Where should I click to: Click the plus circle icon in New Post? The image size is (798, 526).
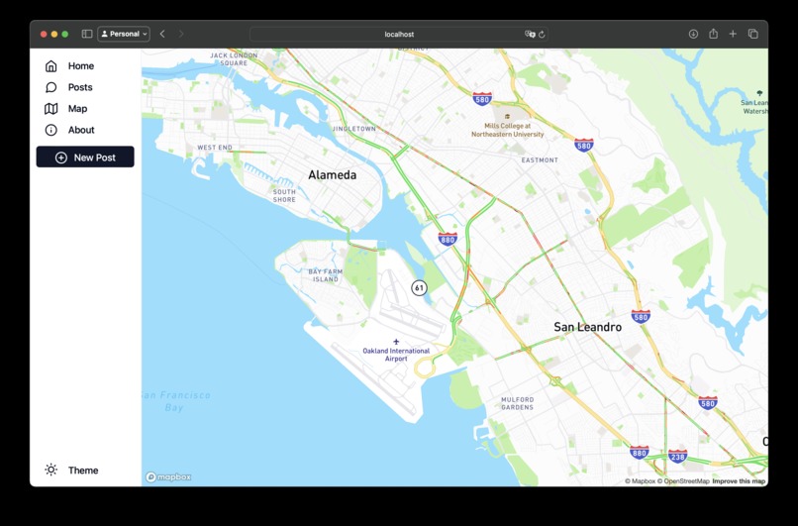click(x=61, y=158)
